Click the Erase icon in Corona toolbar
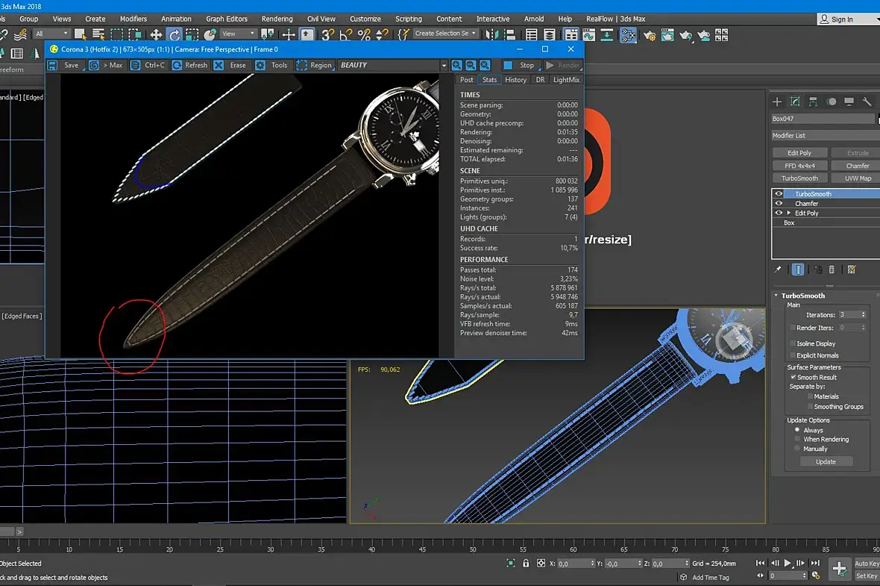Screen dimensions: 880x586 pos(219,66)
